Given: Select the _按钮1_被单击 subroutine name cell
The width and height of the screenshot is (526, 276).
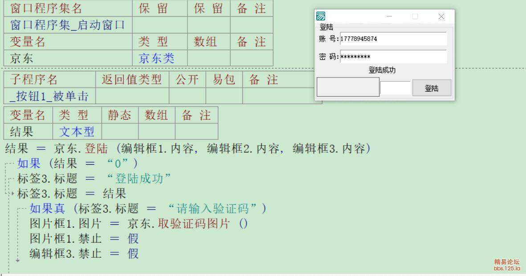Looking at the screenshot, I should click(x=49, y=96).
